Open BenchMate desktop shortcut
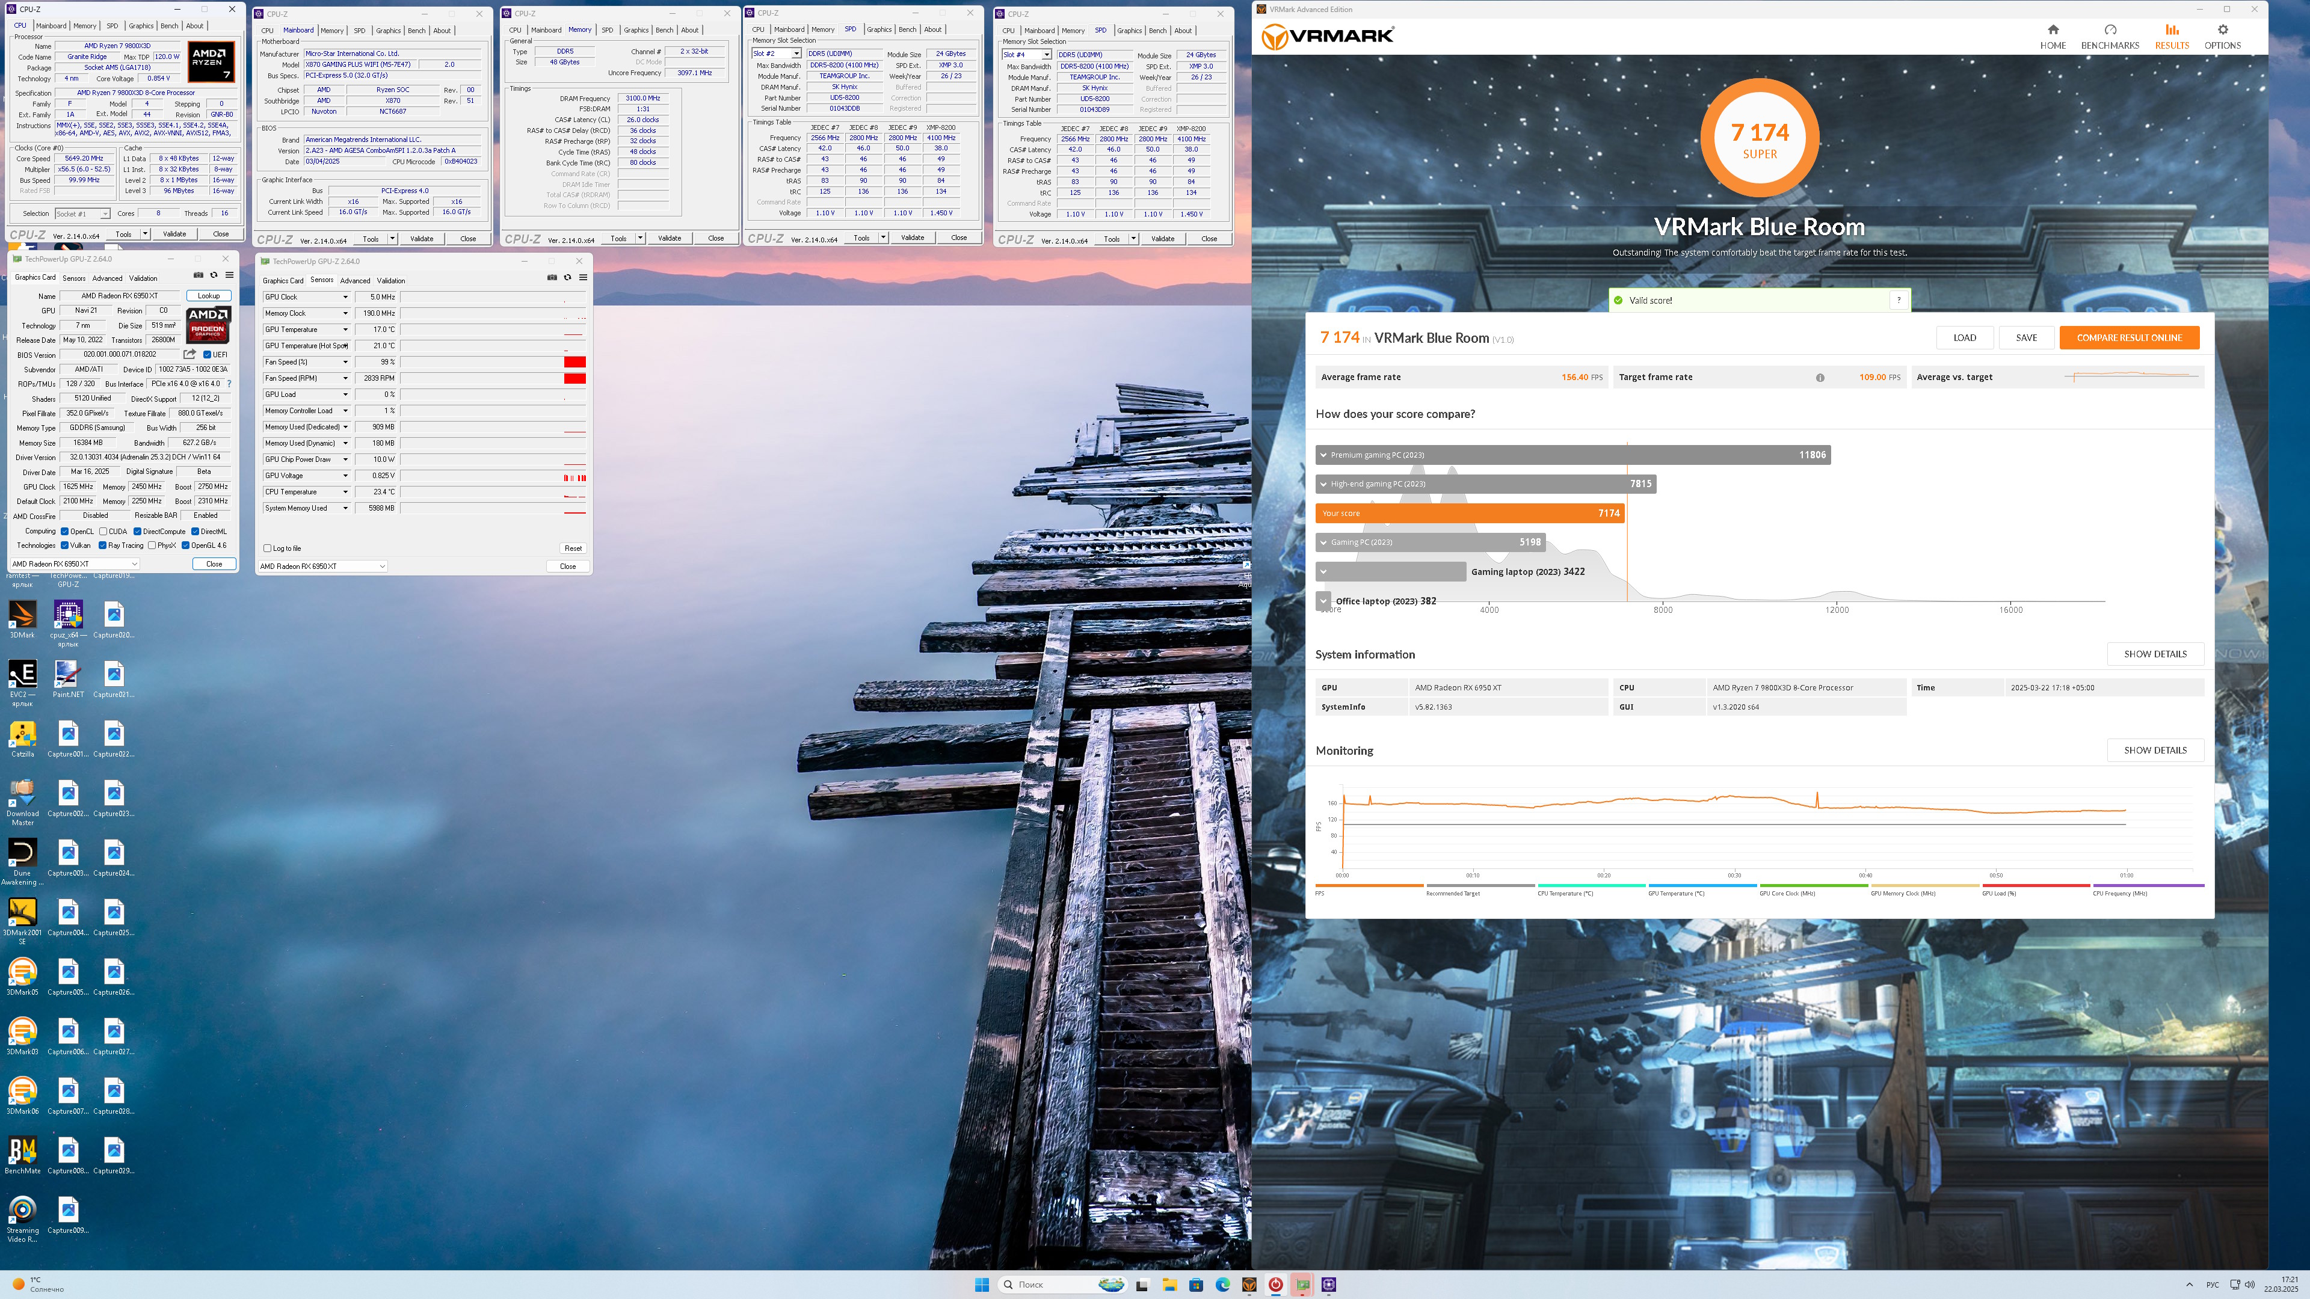Viewport: 2310px width, 1299px height. (x=22, y=1155)
